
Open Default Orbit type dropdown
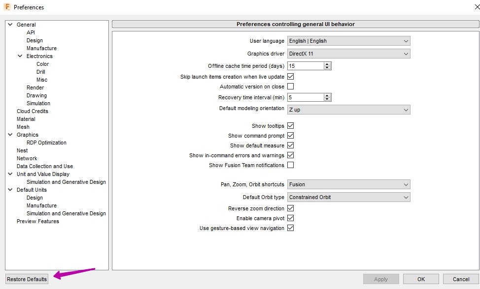pos(349,197)
